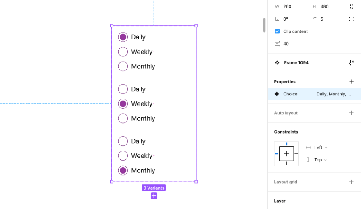Screen dimensions: 361x209
Task: Click the Frame 1094 component icon
Action: click(x=277, y=63)
